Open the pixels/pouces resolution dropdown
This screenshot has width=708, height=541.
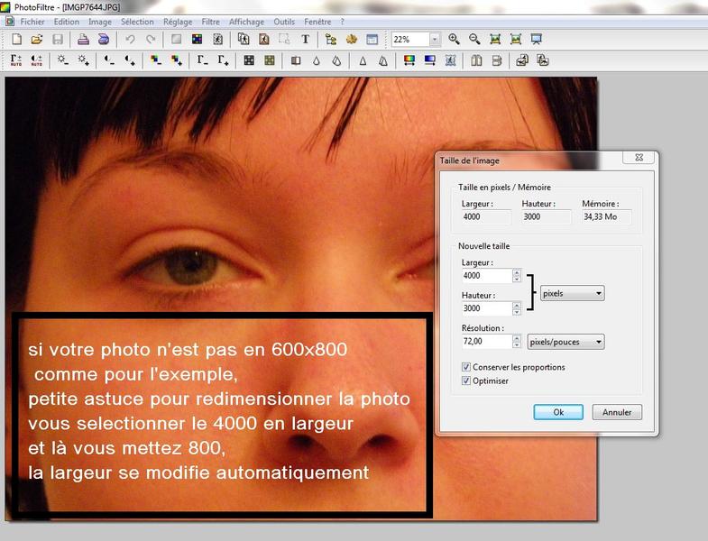(x=565, y=342)
